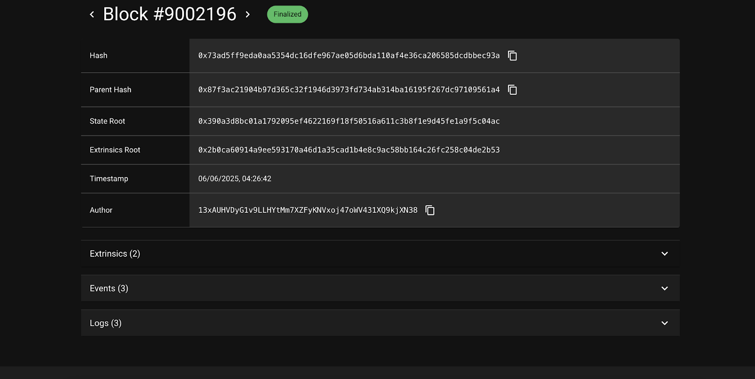Copy the Parent Hash value
Viewport: 755px width, 379px height.
point(512,90)
